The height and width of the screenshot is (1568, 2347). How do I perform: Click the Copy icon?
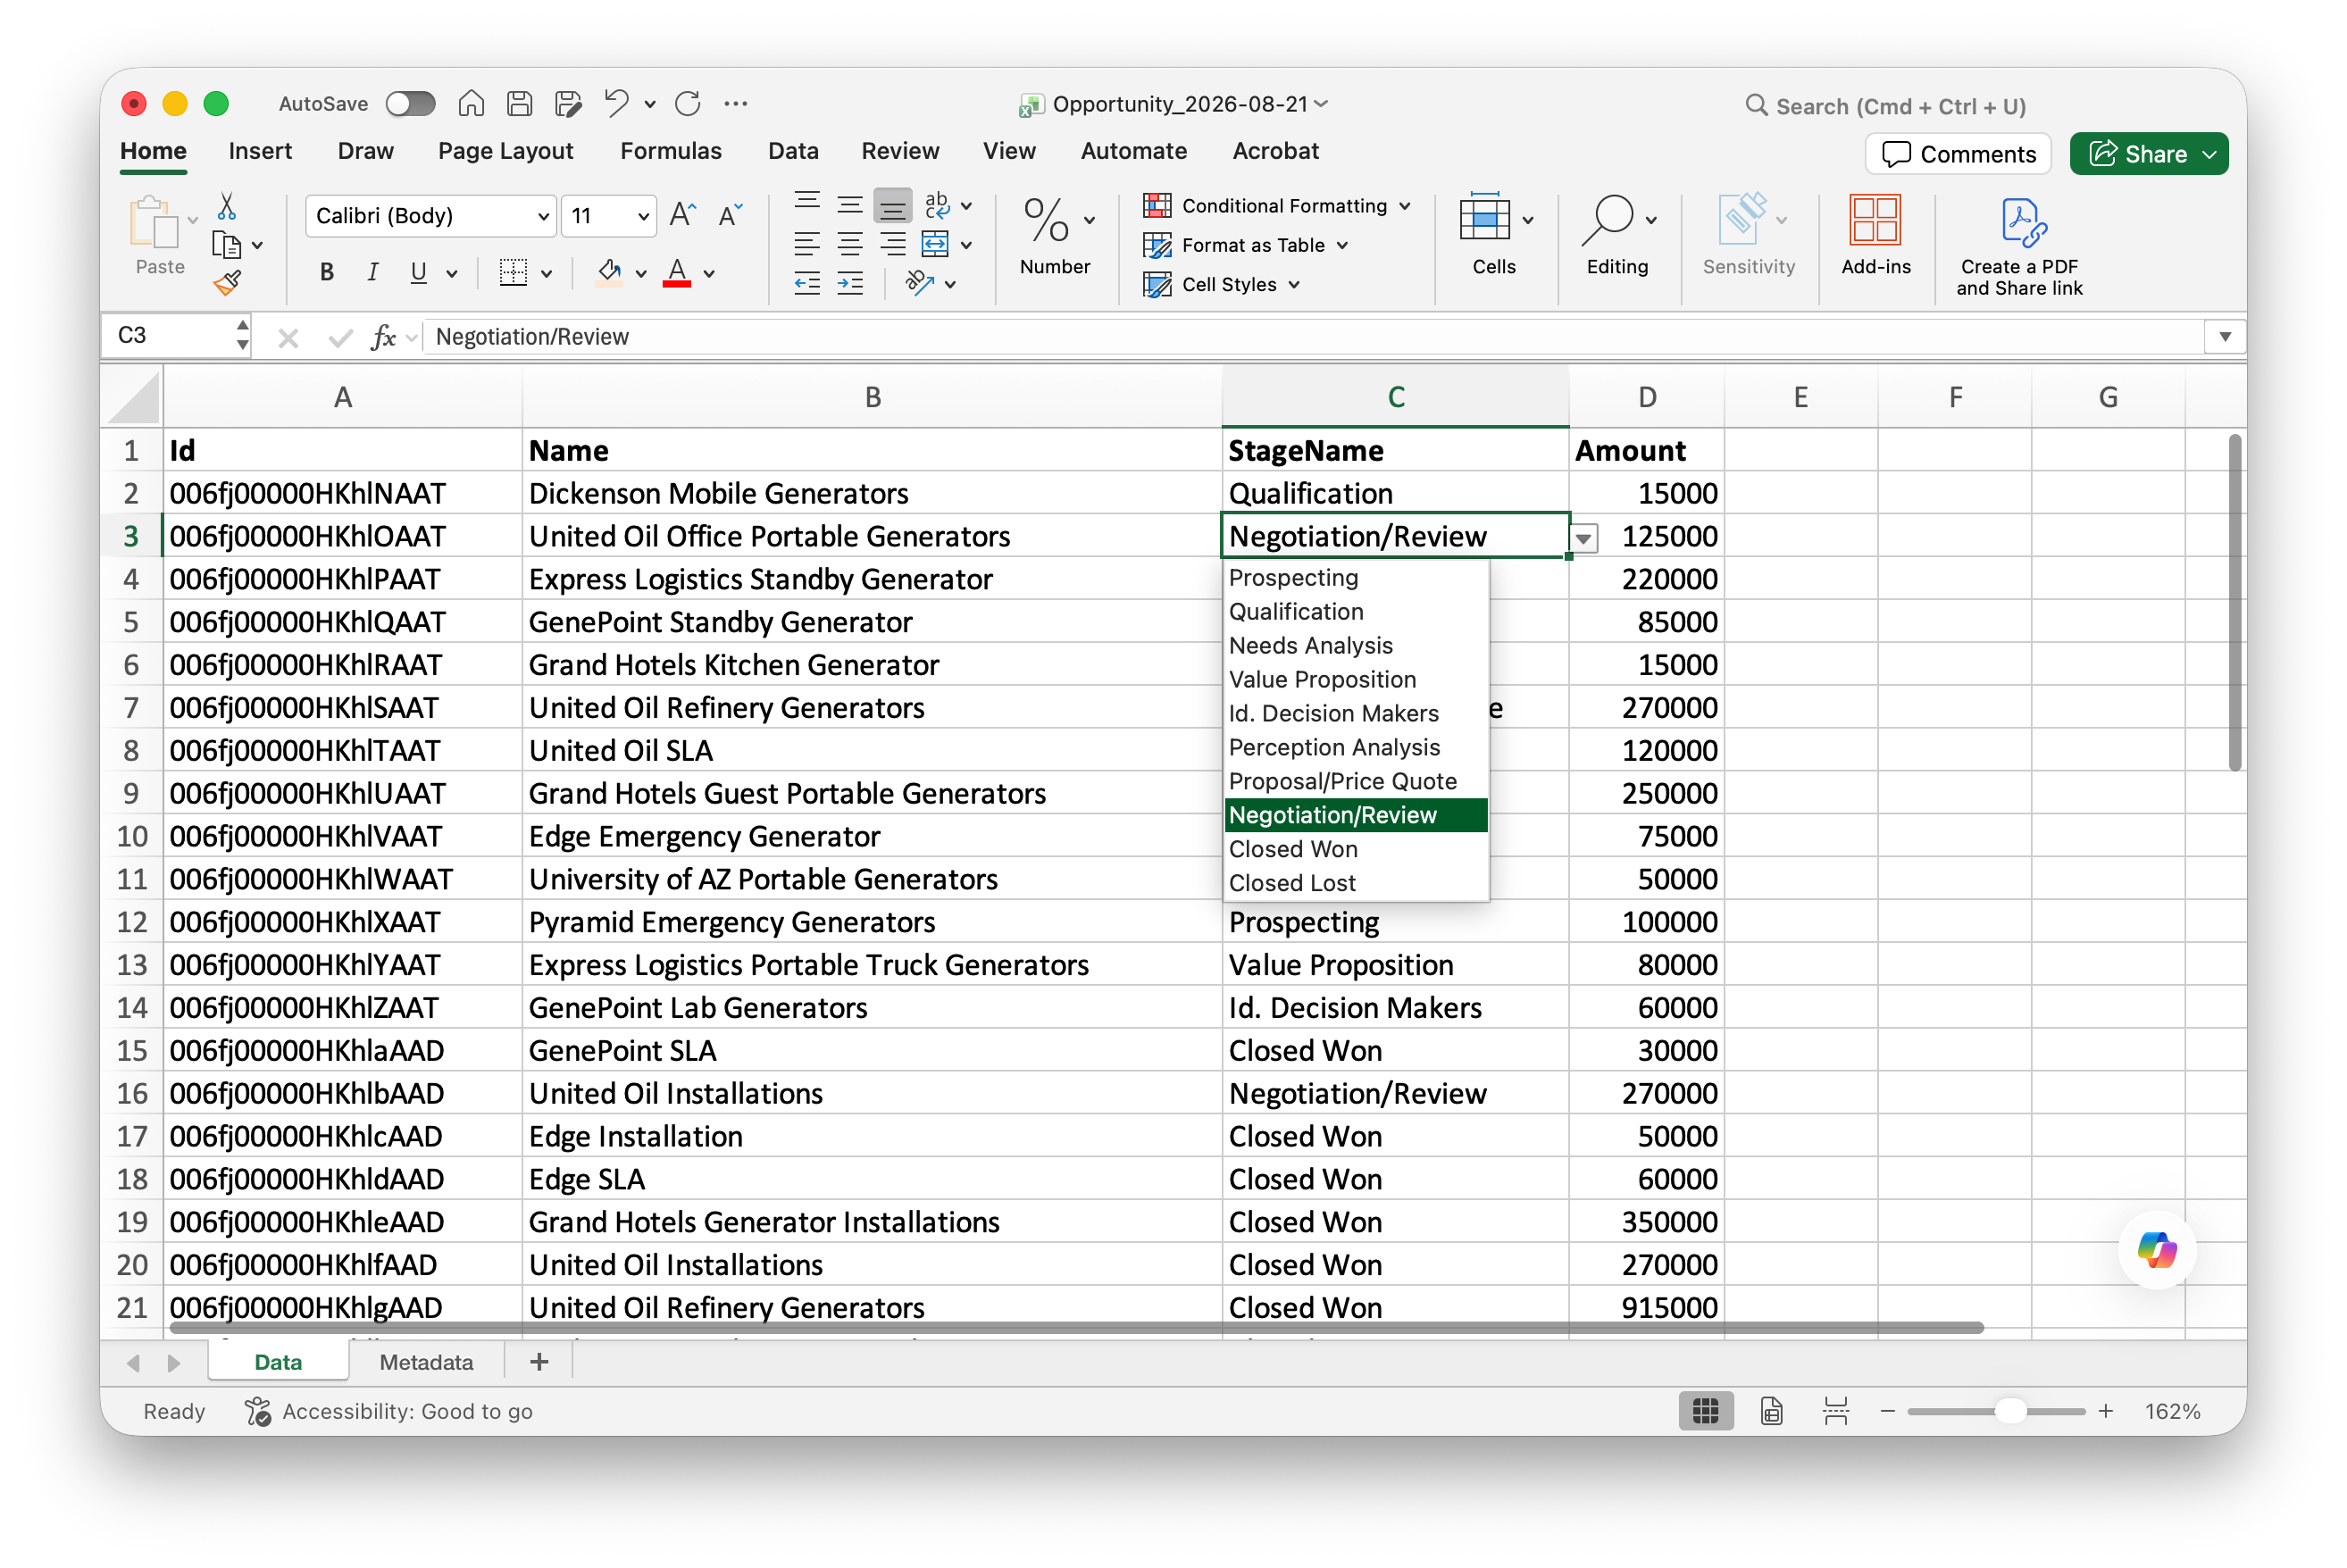point(227,245)
